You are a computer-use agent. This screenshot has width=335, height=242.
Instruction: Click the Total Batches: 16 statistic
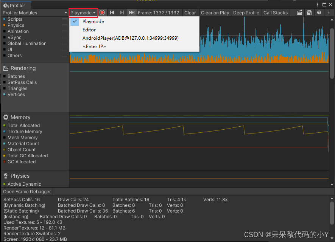point(131,200)
